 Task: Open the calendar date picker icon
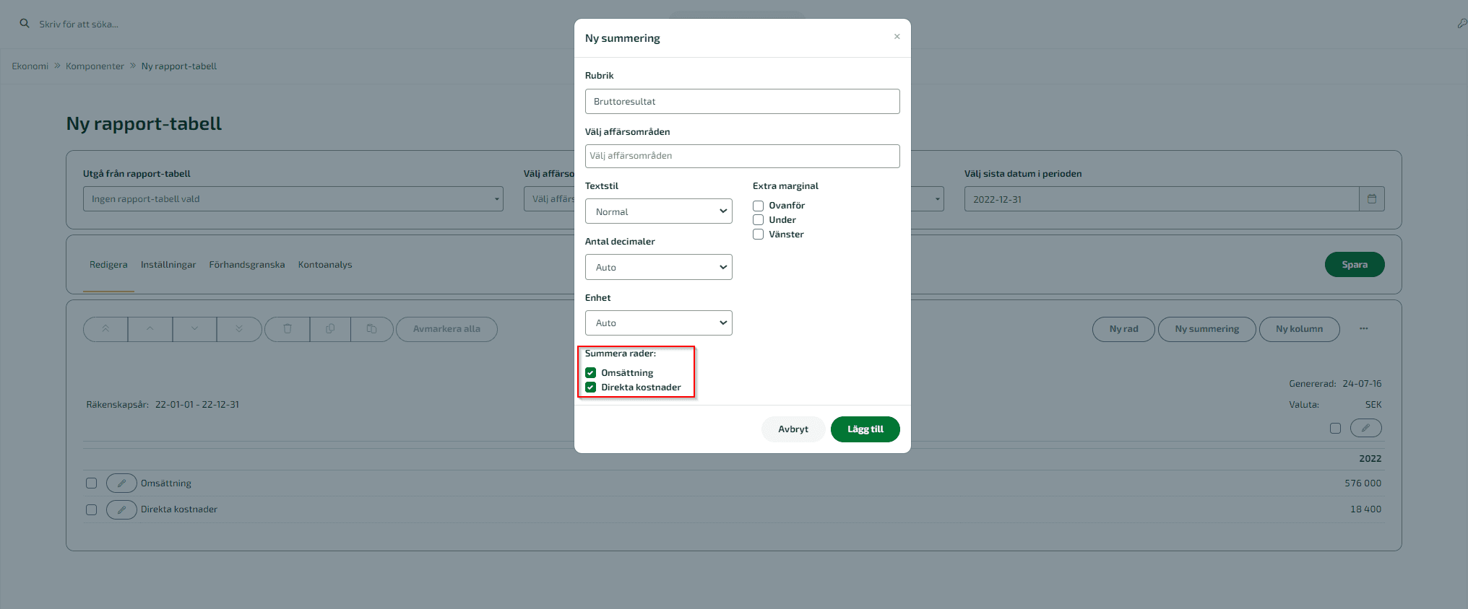click(x=1372, y=199)
